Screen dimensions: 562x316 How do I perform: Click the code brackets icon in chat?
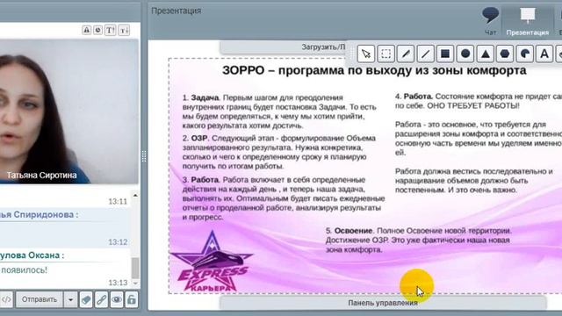click(x=6, y=299)
